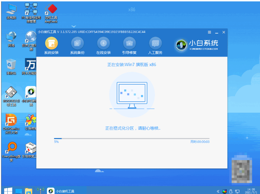Open 人工服务 customer service

155,46
